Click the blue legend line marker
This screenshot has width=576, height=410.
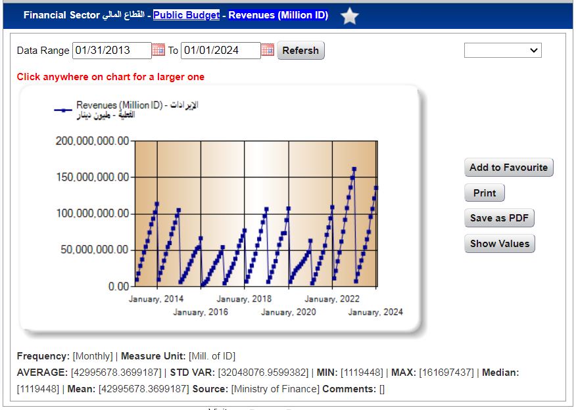coord(63,110)
